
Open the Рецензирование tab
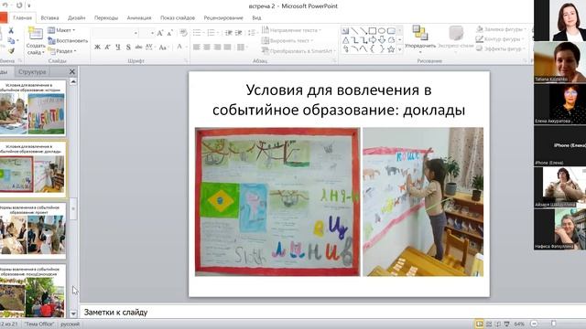223,17
